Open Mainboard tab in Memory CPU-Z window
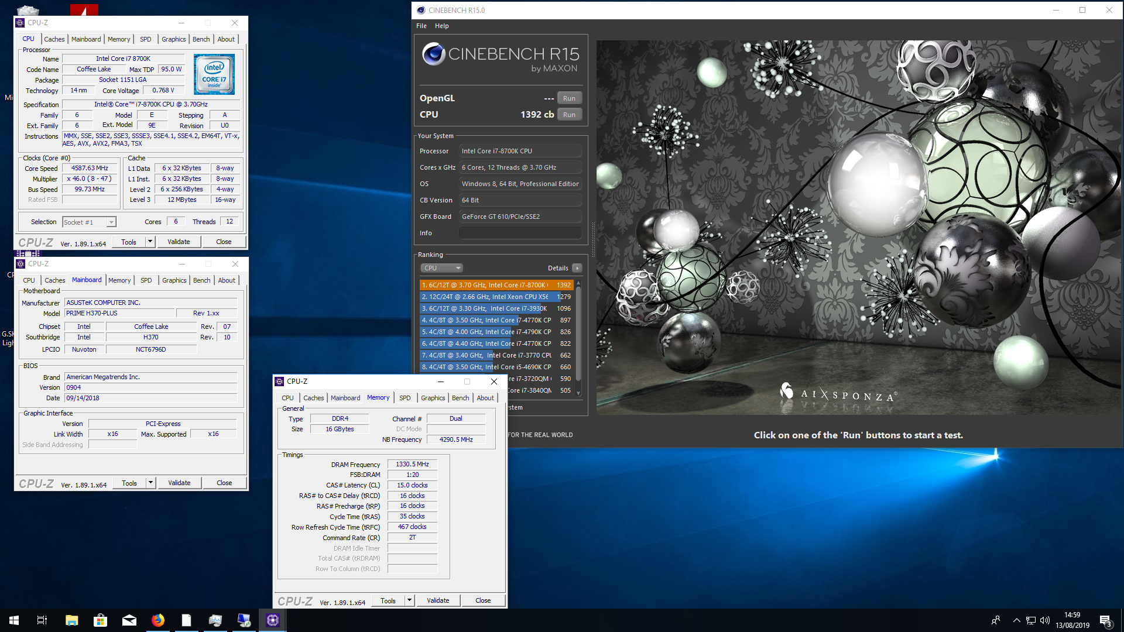 pyautogui.click(x=345, y=398)
